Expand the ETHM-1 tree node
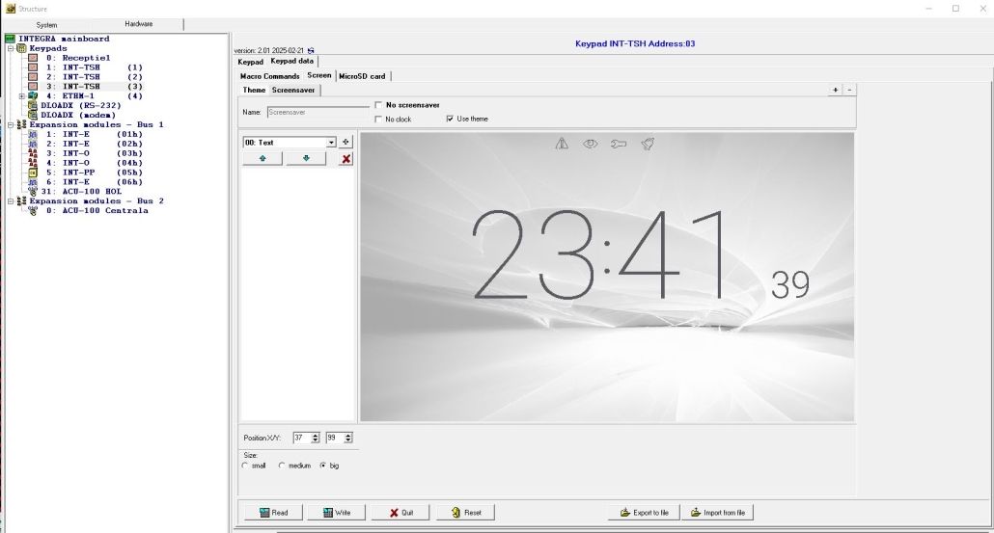The width and height of the screenshot is (994, 533). coord(21,96)
